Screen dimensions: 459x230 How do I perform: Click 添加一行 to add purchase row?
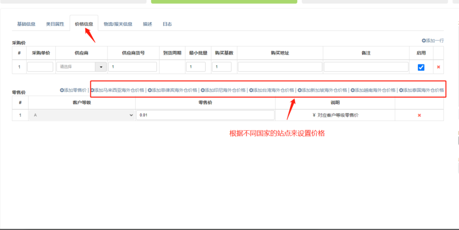(x=433, y=41)
